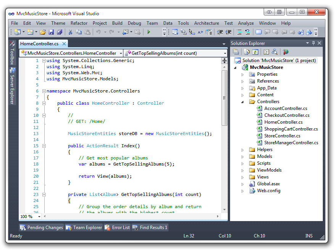This screenshot has width=335, height=250.
Task: Open ASP.NET Configuration icon in Solution Explorer
Action: (286, 52)
